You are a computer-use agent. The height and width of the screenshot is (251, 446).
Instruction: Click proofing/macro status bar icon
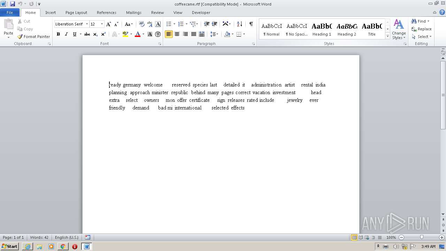point(87,237)
